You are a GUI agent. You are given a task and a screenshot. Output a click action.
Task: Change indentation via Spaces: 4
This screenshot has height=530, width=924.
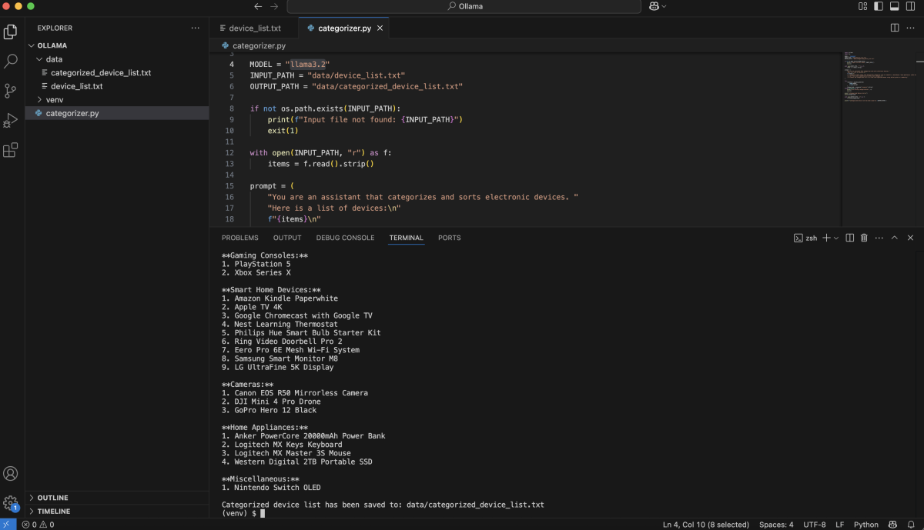point(776,525)
